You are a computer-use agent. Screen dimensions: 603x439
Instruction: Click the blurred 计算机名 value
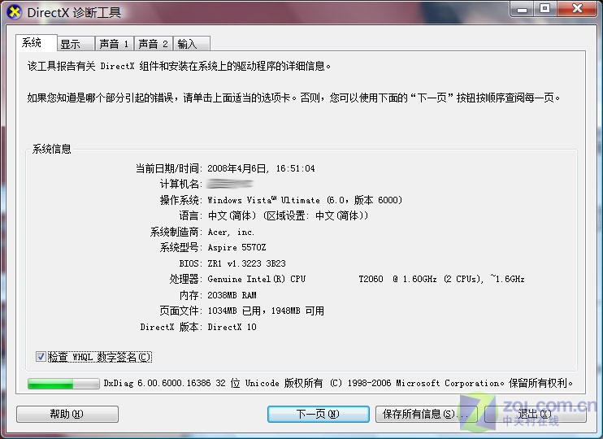click(x=230, y=184)
